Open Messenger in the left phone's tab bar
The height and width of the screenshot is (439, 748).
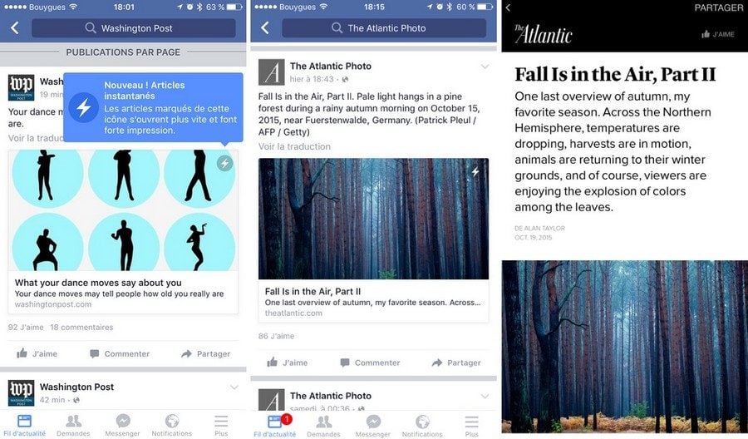[x=123, y=425]
